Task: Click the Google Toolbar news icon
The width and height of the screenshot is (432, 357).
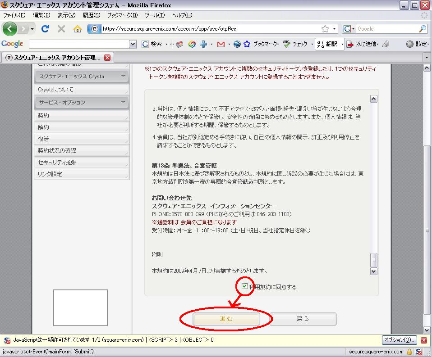Action: pos(179,44)
